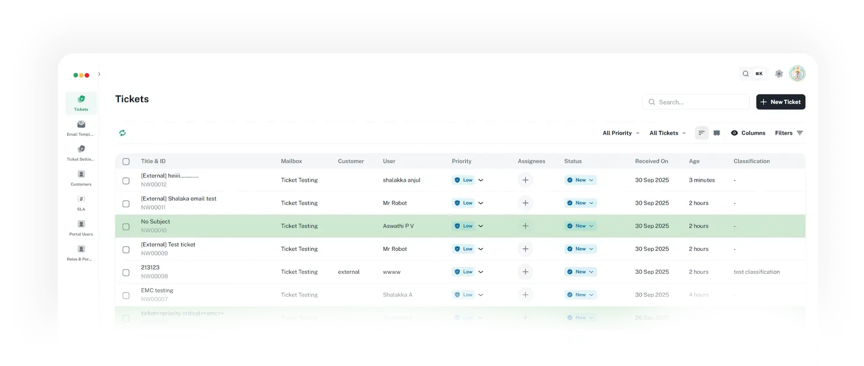
Task: Click the user profile avatar
Action: [797, 74]
